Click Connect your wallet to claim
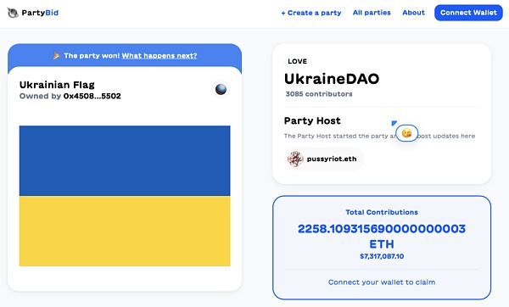 382,282
